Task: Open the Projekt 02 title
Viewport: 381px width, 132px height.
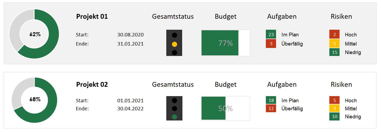Action: (92, 85)
